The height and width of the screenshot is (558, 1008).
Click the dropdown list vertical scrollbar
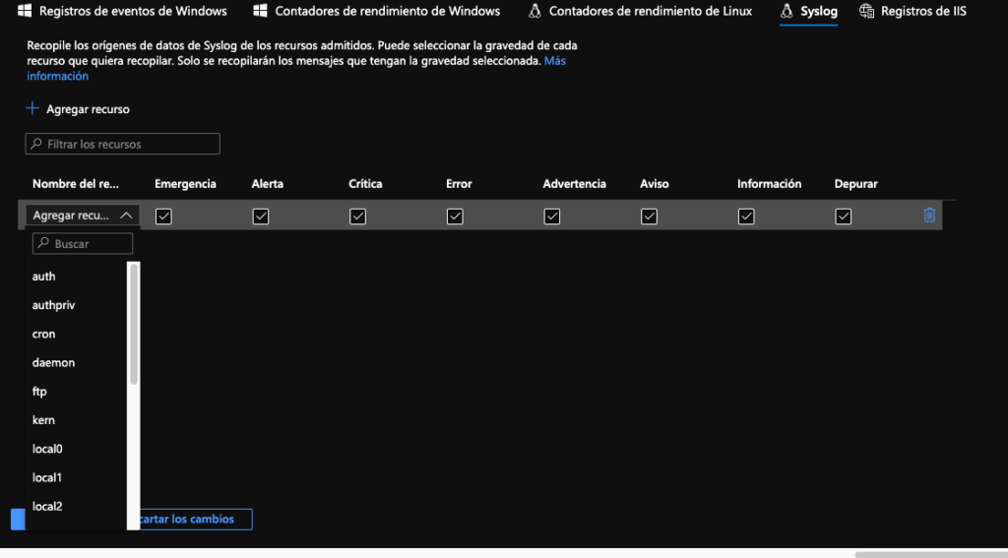coord(134,324)
